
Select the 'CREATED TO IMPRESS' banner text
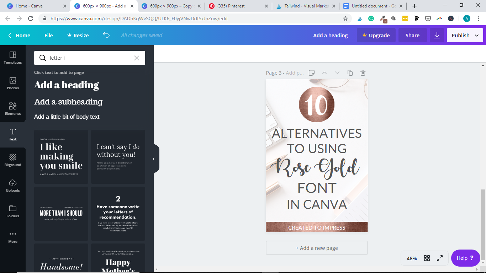317,227
